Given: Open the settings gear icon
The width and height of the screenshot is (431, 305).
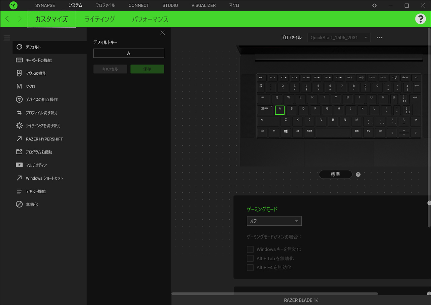Looking at the screenshot, I should (374, 5).
